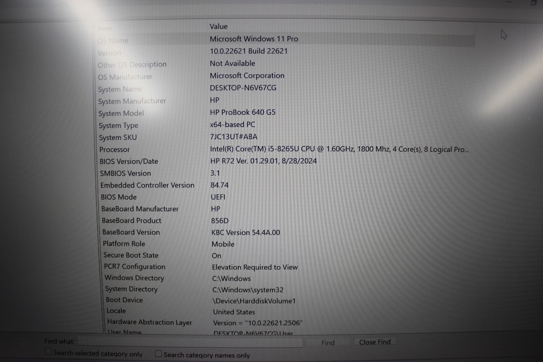Select BaseBoard Product row
The height and width of the screenshot is (362, 543).
[x=132, y=220]
